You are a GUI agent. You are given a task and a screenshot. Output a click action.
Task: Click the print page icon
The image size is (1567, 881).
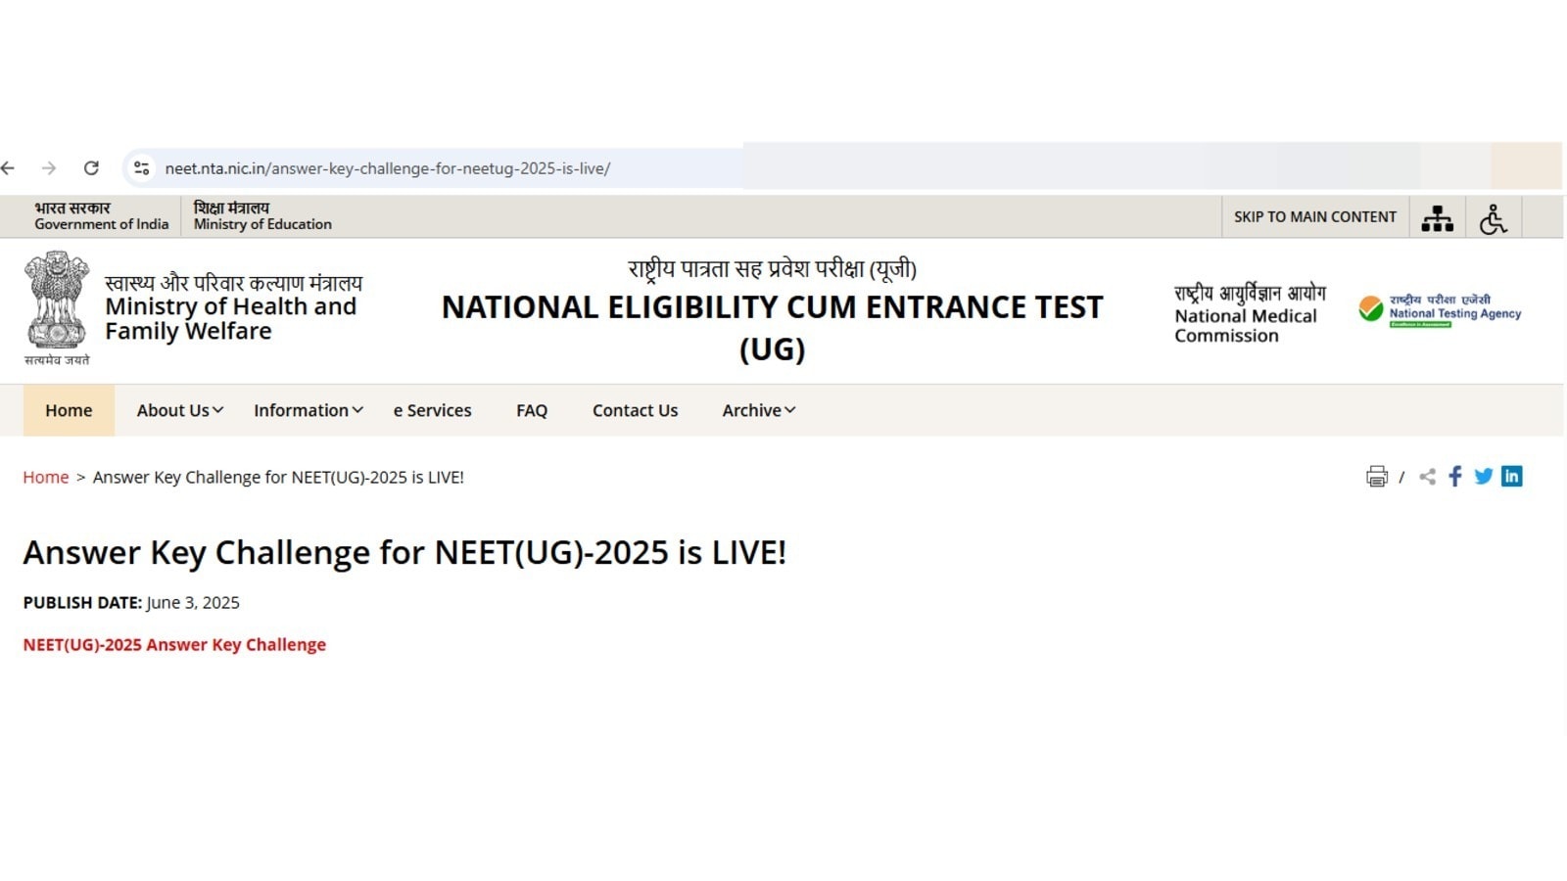(x=1377, y=477)
